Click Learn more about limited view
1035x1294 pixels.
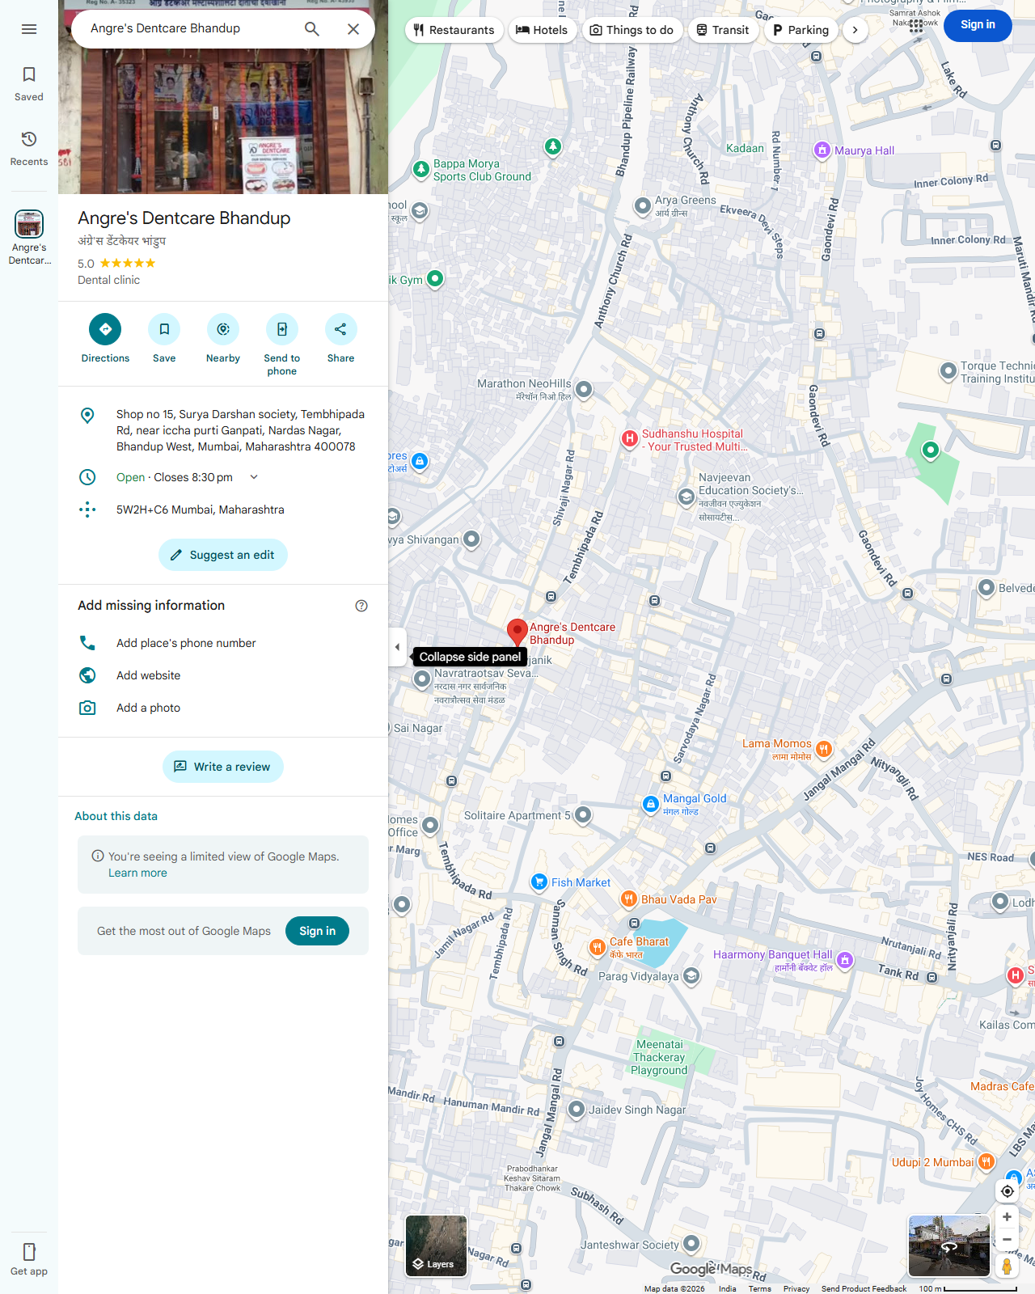tap(137, 873)
